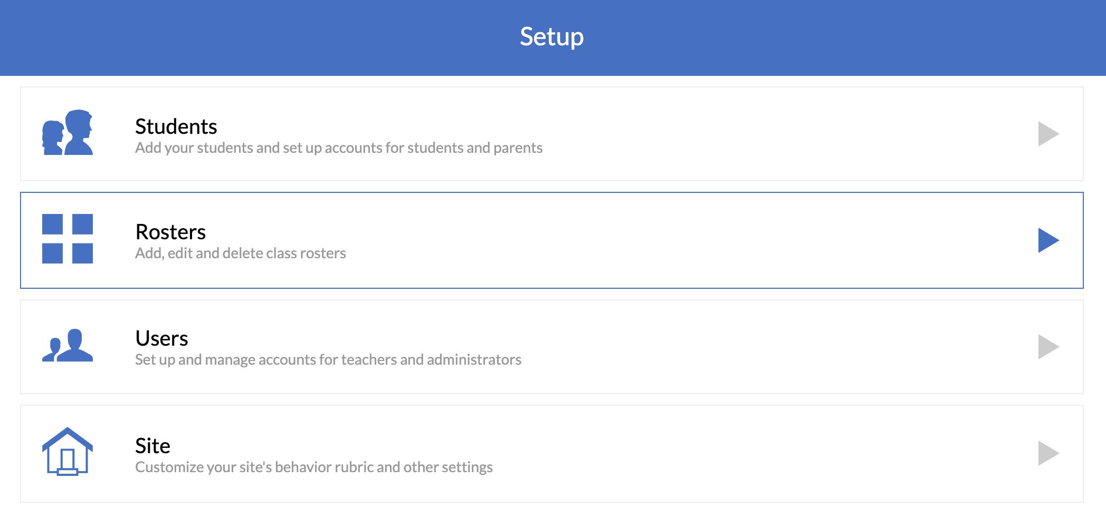Open Rosters using the blue arrow
The height and width of the screenshot is (527, 1106).
click(x=1048, y=240)
